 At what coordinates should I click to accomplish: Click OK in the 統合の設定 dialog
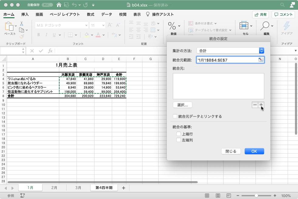[x=254, y=151]
